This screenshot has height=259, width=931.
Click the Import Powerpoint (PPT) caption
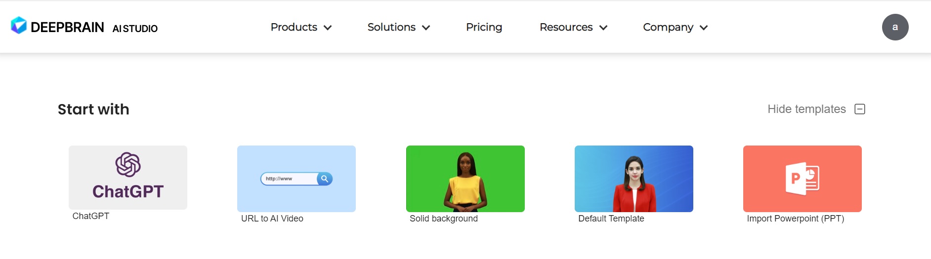pos(796,219)
